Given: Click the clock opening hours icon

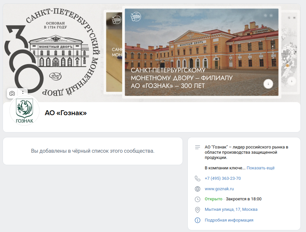Looking at the screenshot, I should tap(198, 199).
